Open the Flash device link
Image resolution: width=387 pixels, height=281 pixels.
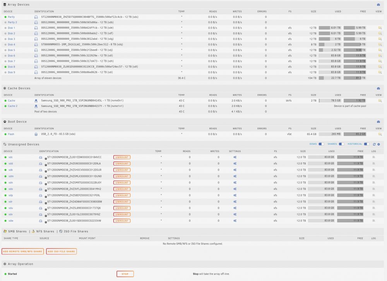[x=11, y=134]
